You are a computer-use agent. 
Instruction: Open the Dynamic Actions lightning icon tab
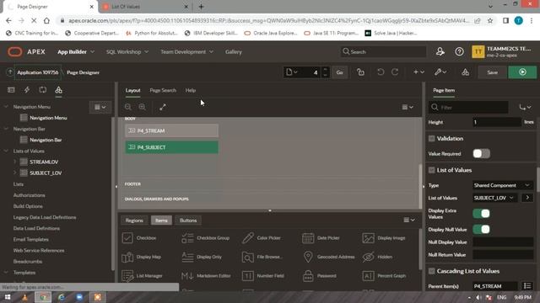[27, 90]
